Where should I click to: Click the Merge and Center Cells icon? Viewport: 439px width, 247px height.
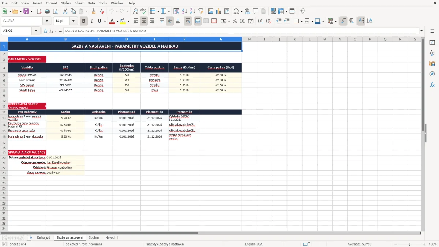coord(198,21)
